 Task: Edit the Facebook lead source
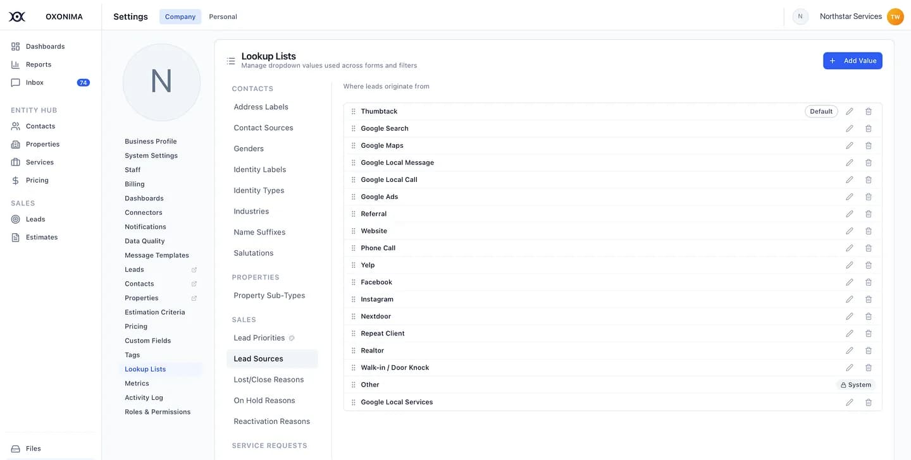point(850,282)
